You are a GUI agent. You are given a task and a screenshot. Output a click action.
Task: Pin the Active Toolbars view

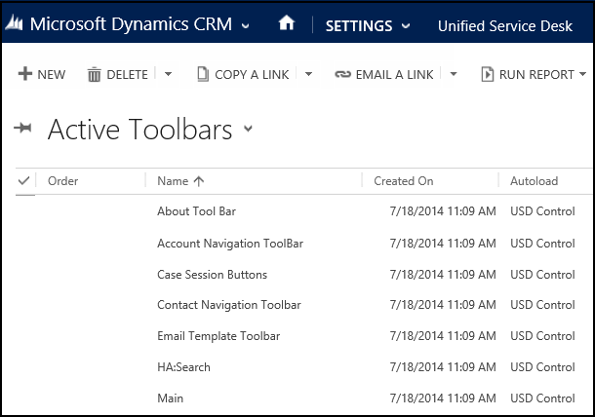click(22, 129)
